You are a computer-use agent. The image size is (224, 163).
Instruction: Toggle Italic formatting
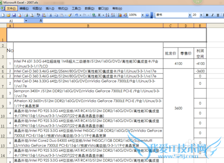[212, 15]
